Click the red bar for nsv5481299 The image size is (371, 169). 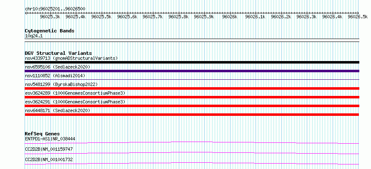pos(192,88)
